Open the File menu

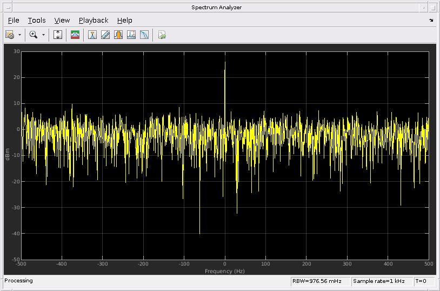click(x=14, y=21)
